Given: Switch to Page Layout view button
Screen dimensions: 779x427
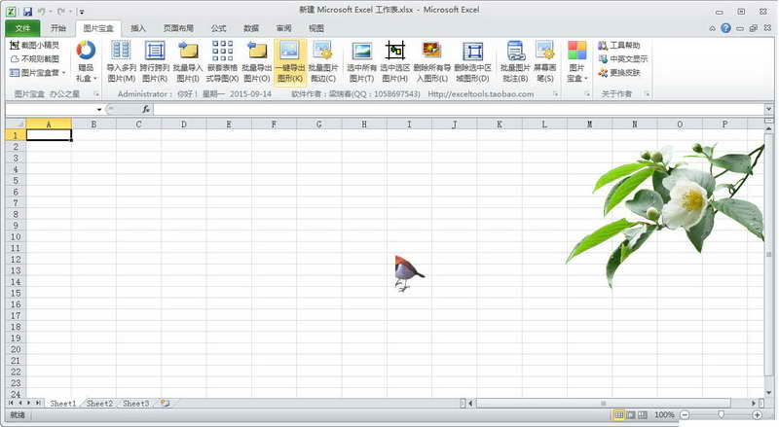Looking at the screenshot, I should click(631, 414).
